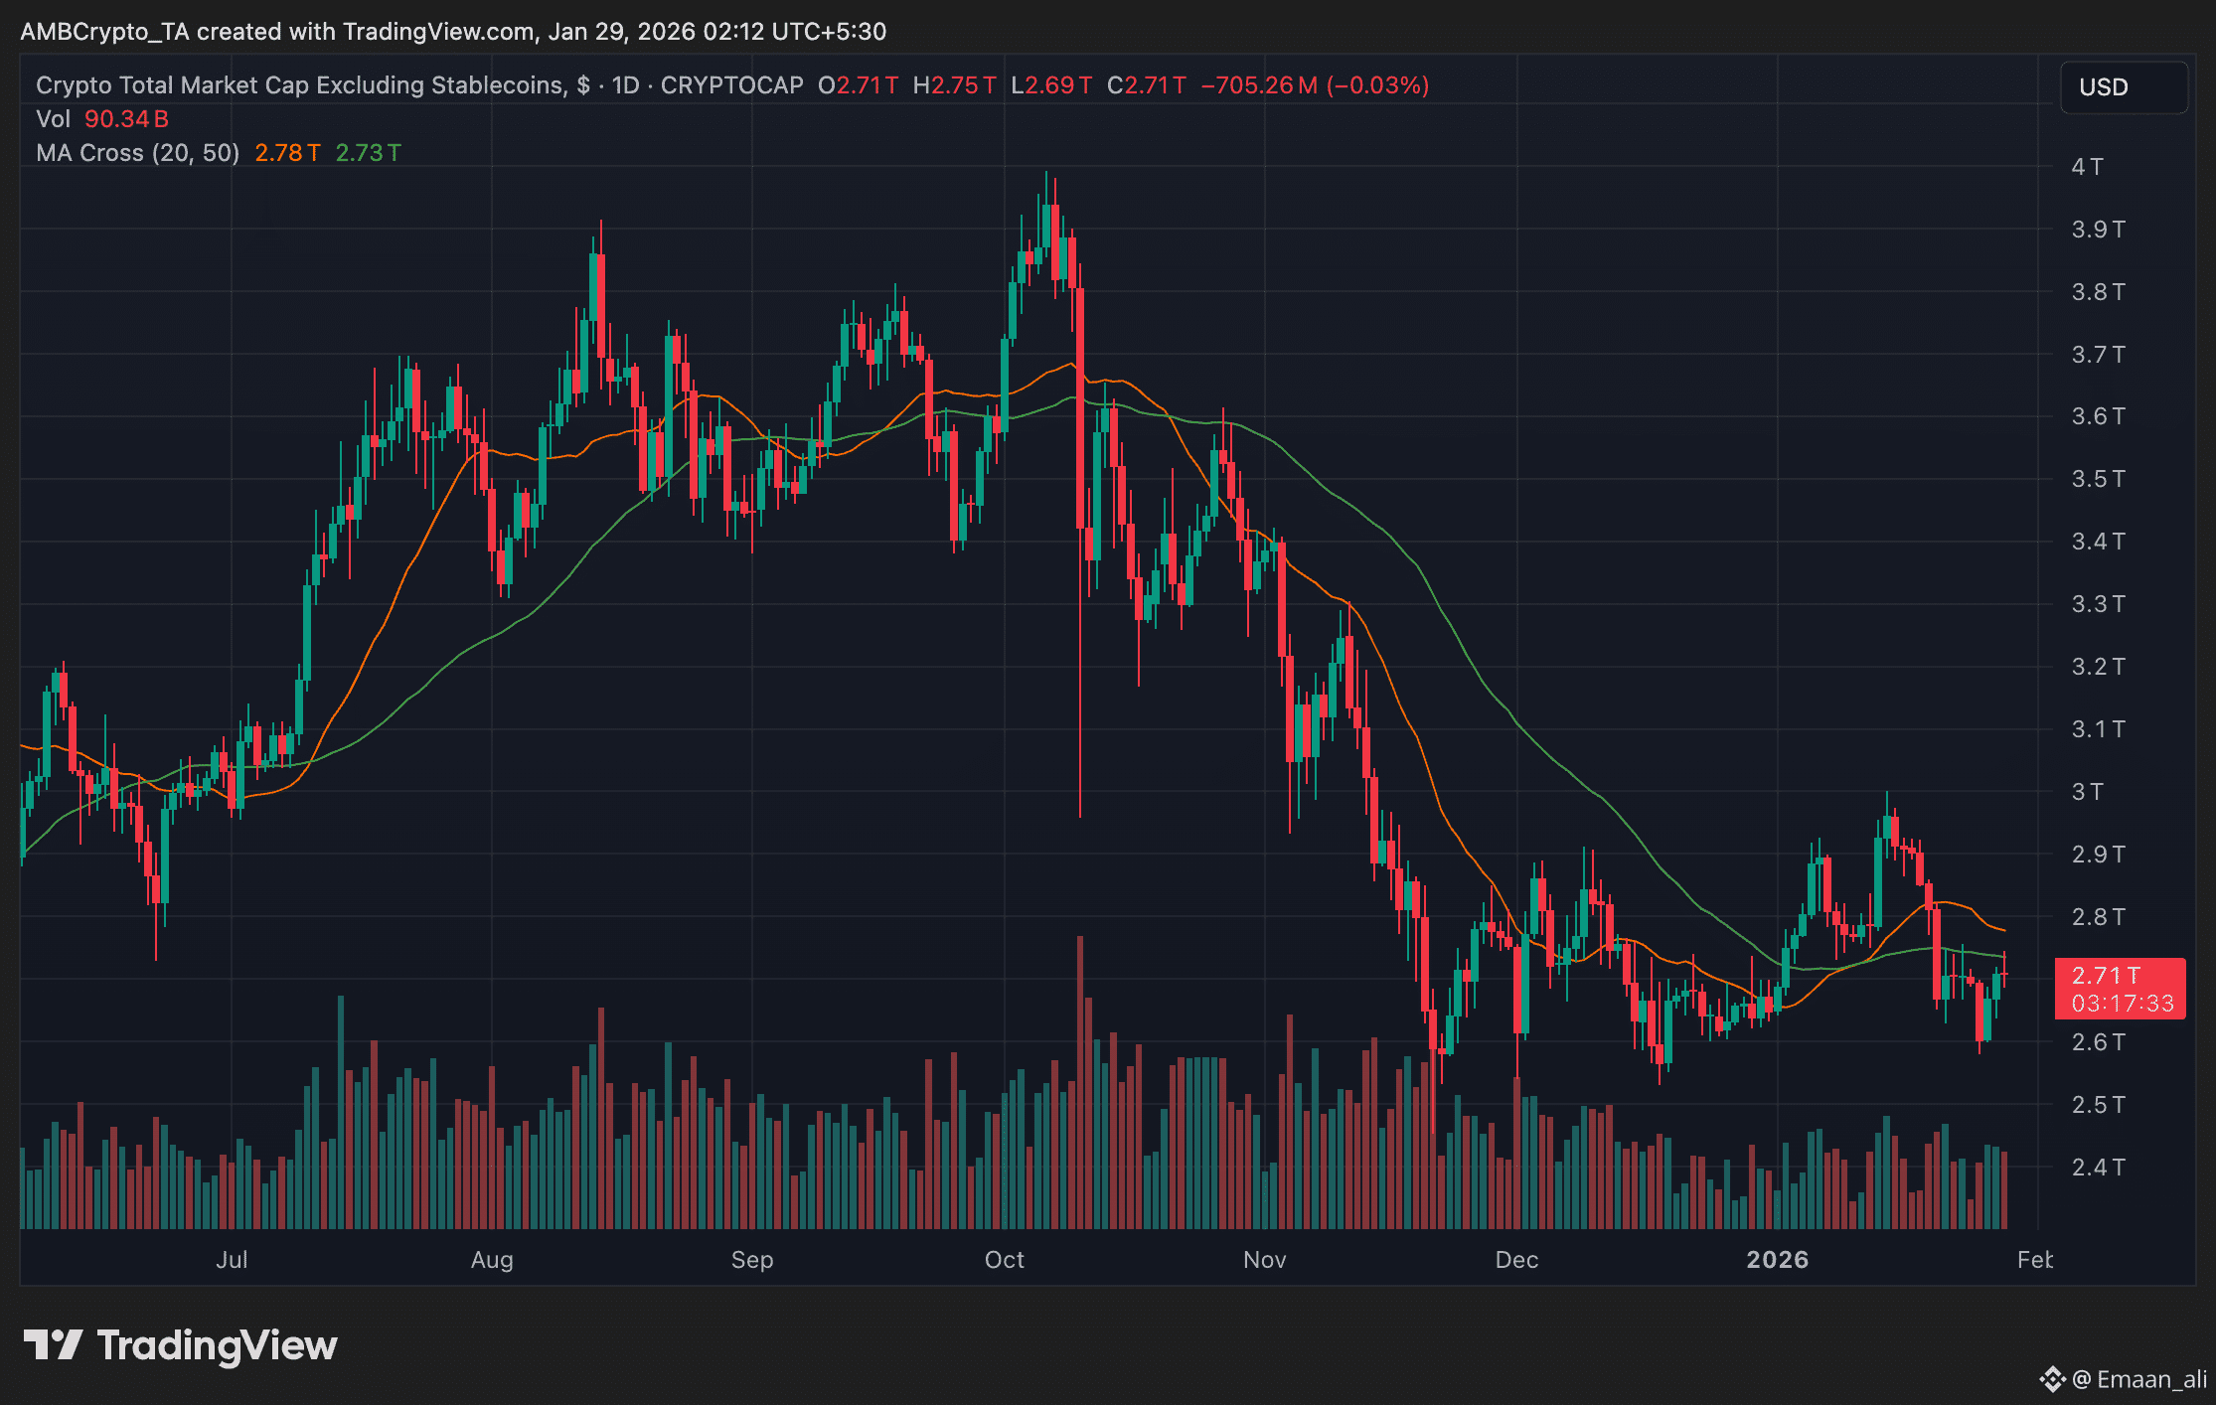This screenshot has height=1405, width=2216.
Task: Click the Dec time axis label
Action: coord(1516,1260)
